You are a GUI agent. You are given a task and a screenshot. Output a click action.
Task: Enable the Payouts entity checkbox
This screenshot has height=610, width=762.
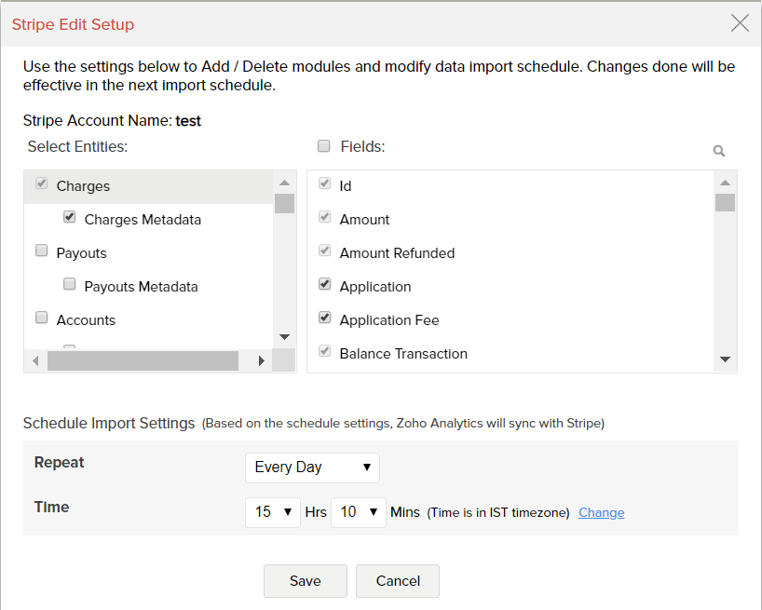pyautogui.click(x=42, y=251)
